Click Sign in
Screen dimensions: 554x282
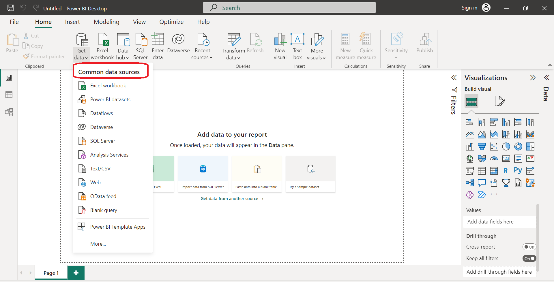pyautogui.click(x=469, y=8)
